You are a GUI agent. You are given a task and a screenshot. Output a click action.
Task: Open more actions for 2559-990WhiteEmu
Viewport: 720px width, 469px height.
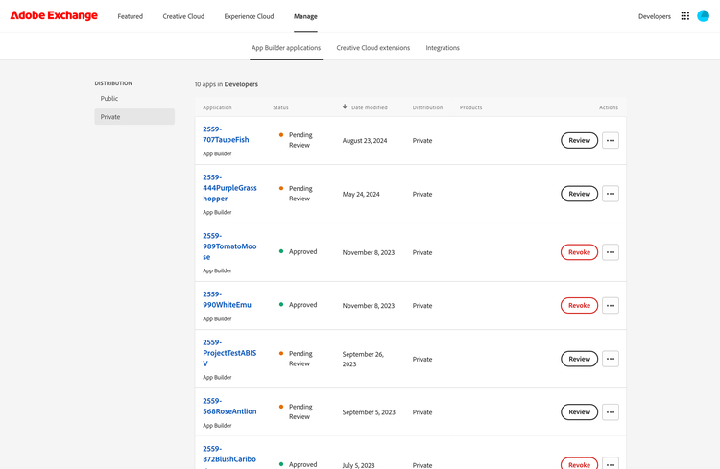(611, 305)
